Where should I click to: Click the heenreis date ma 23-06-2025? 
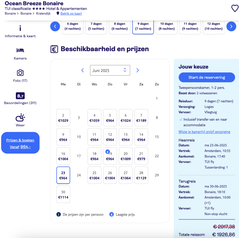point(215,145)
